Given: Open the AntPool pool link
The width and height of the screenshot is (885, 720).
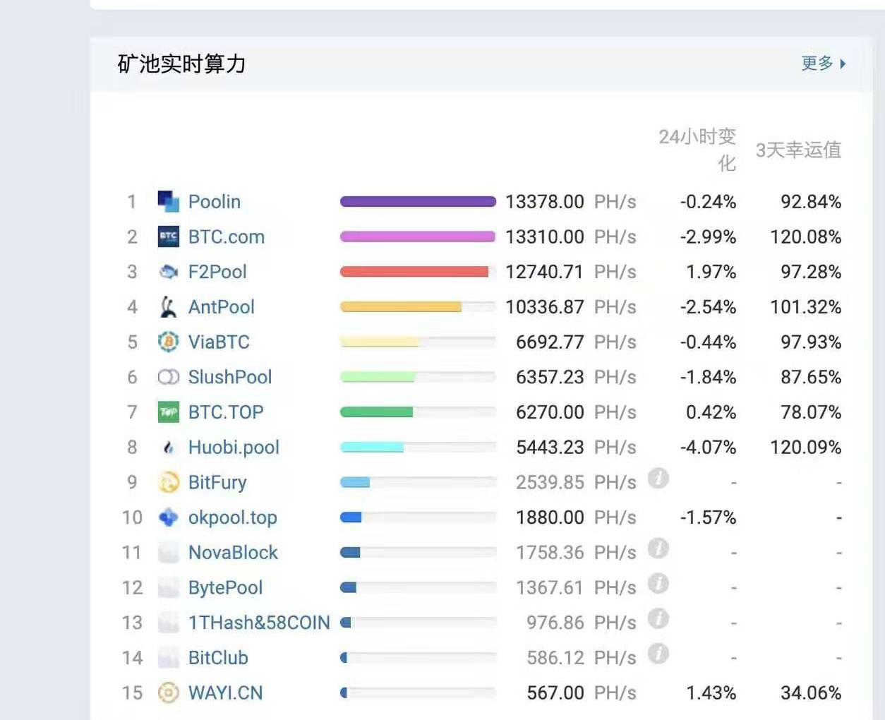Looking at the screenshot, I should coord(222,307).
